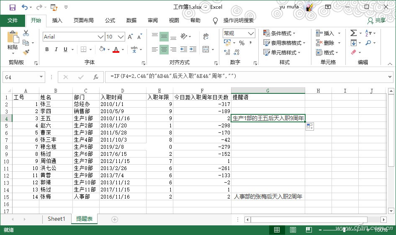The height and width of the screenshot is (235, 396).
Task: Click the 共享 share button
Action: point(377,20)
